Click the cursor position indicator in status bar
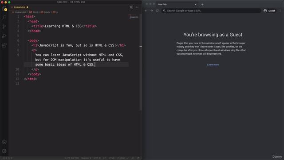 tap(72, 158)
